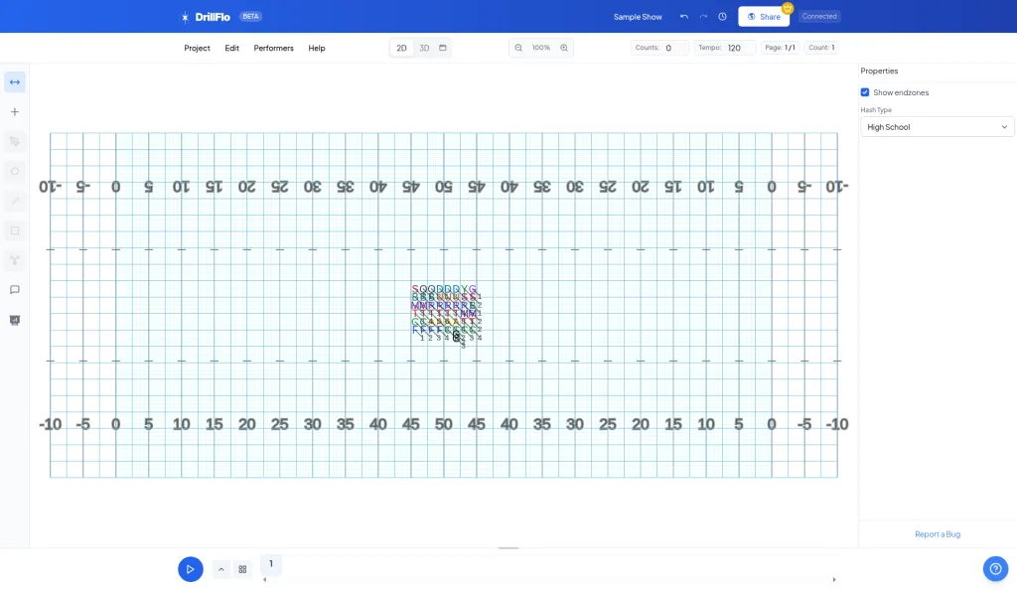Image resolution: width=1017 pixels, height=590 pixels.
Task: Redo the last undone action
Action: (703, 17)
